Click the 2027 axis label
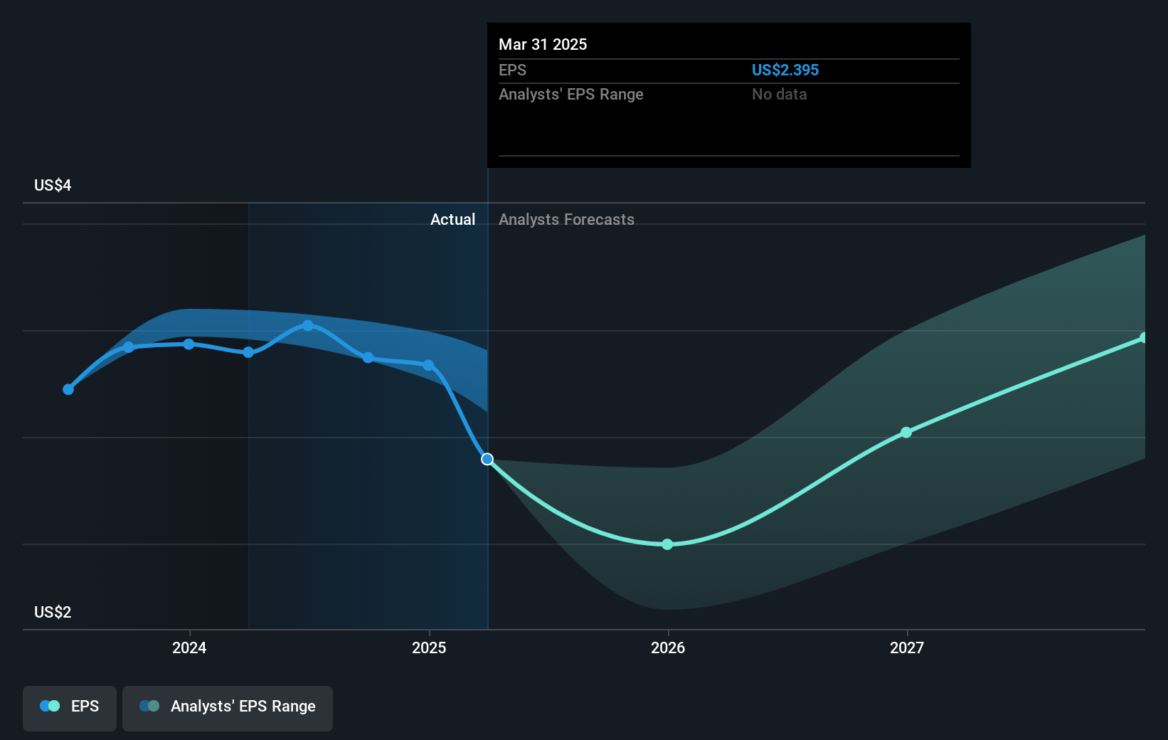 pyautogui.click(x=907, y=647)
